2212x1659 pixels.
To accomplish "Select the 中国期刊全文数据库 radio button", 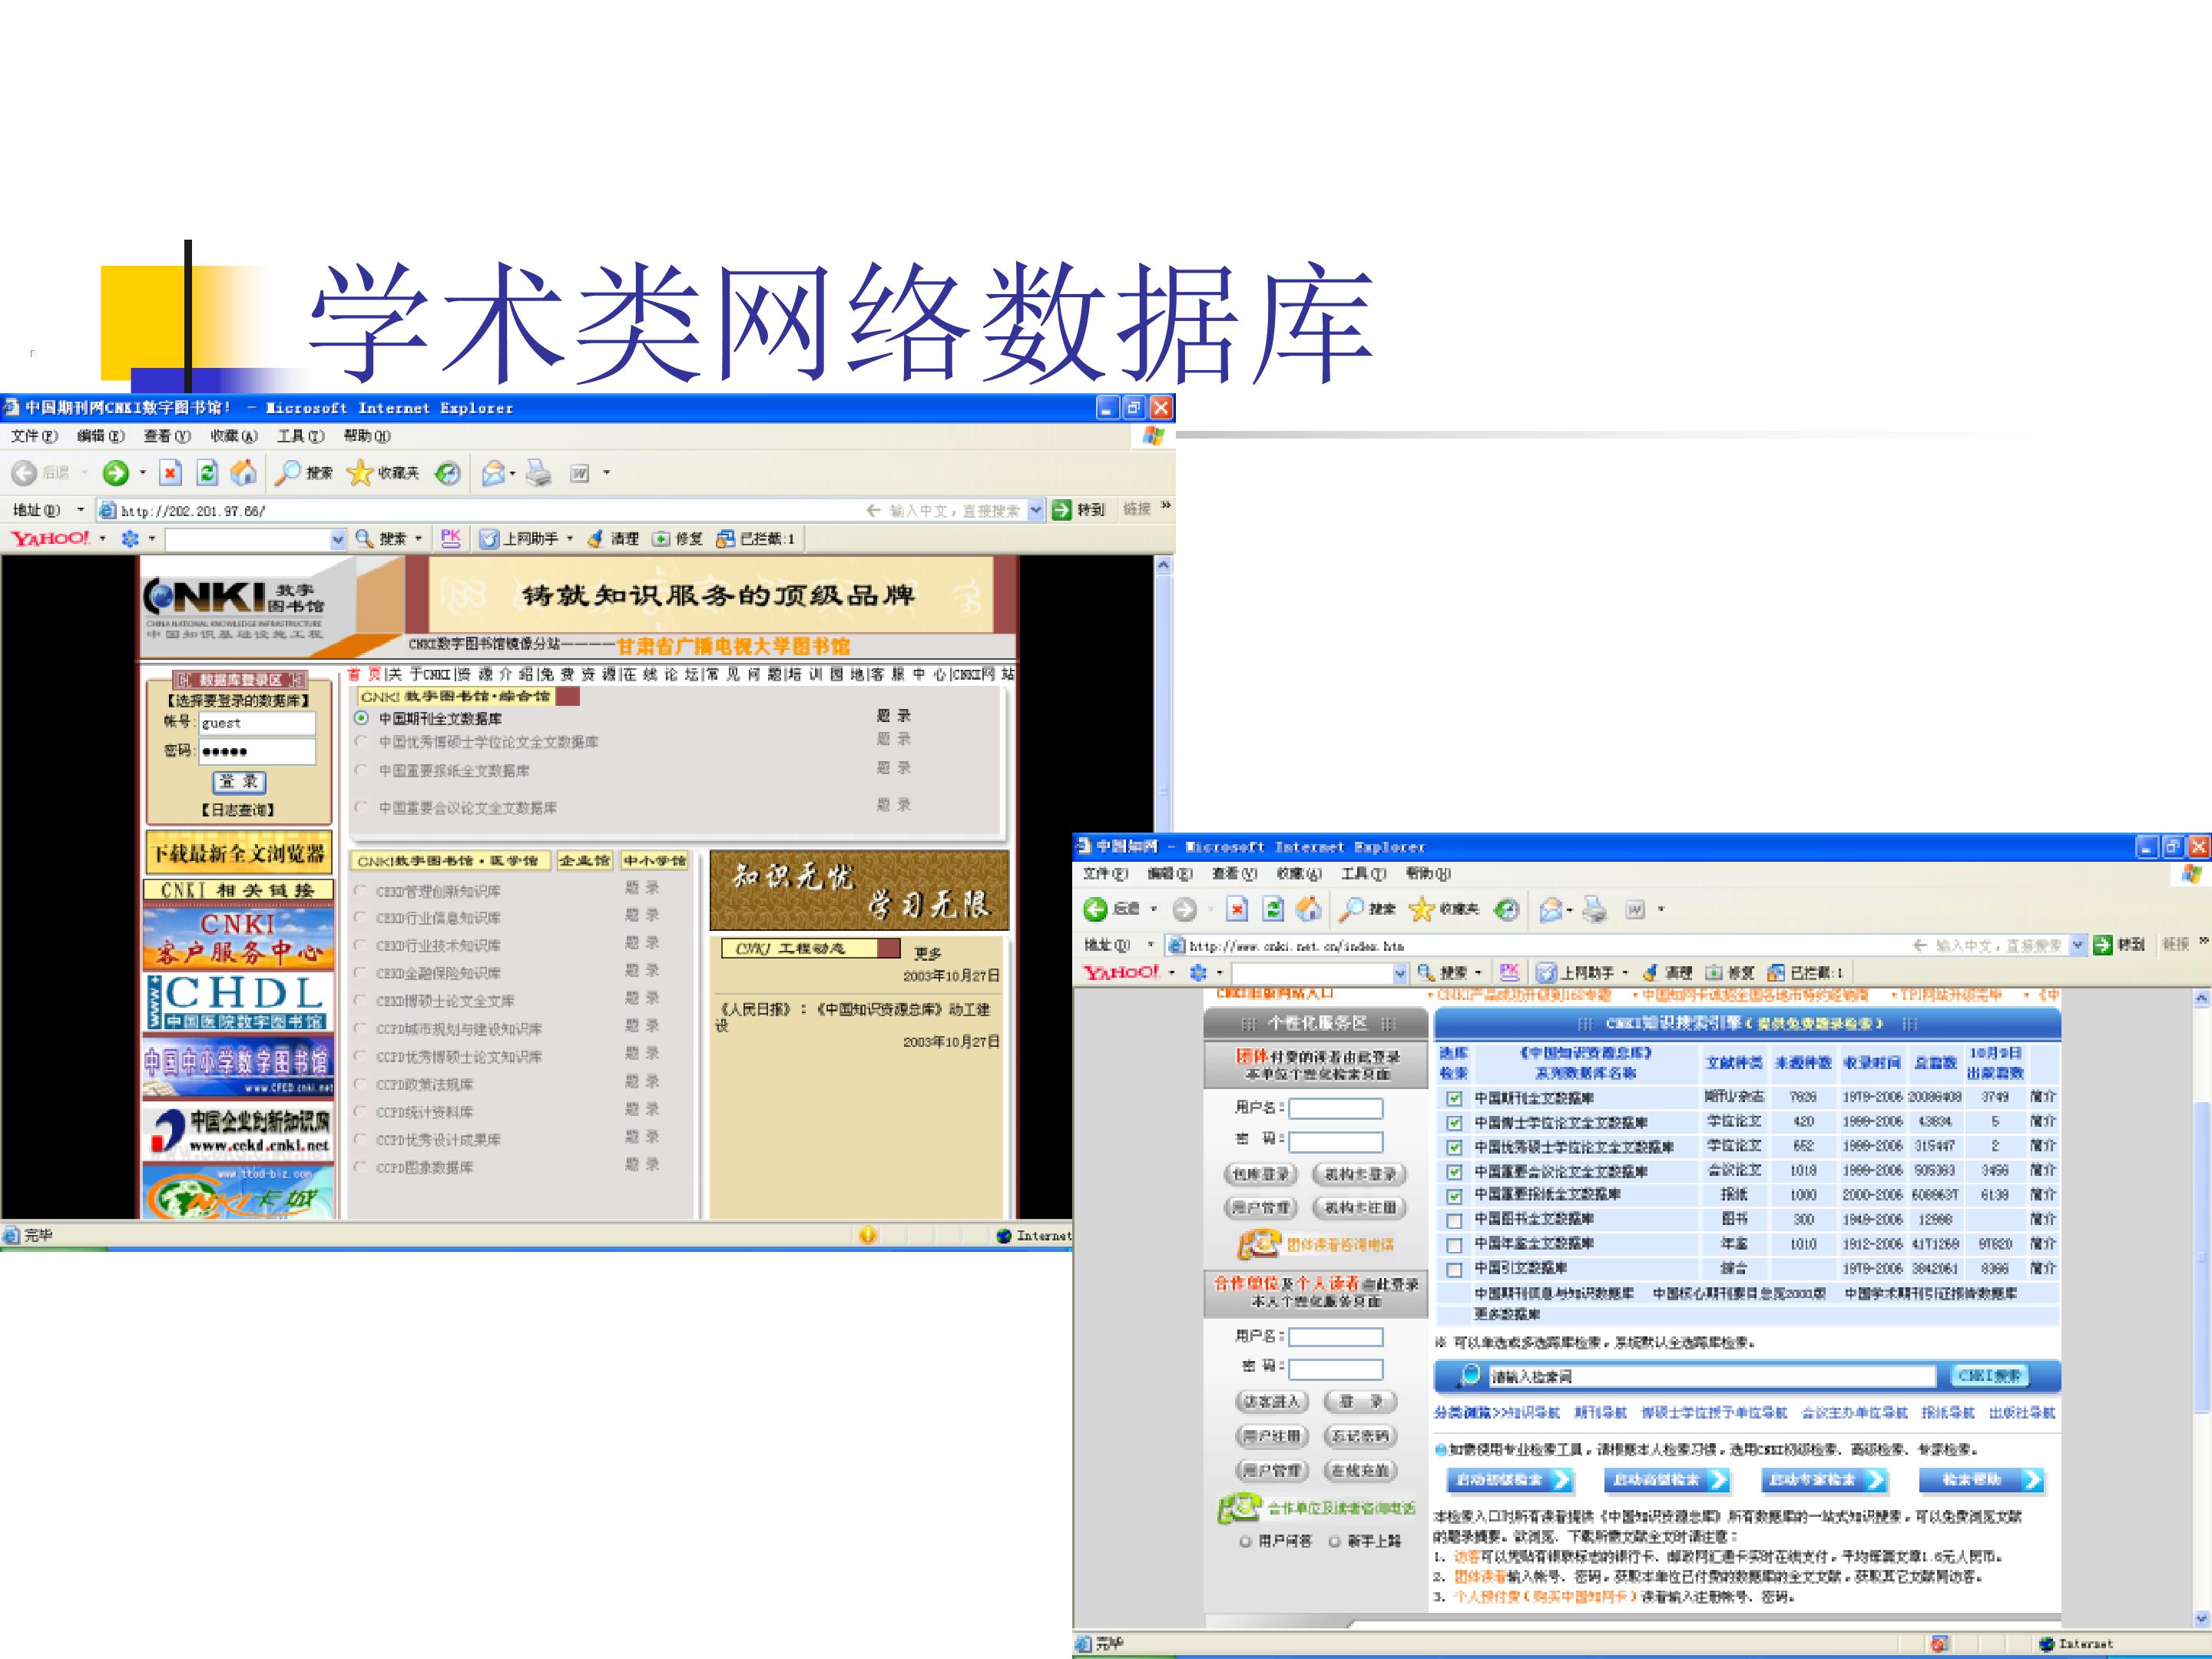I will pyautogui.click(x=362, y=719).
